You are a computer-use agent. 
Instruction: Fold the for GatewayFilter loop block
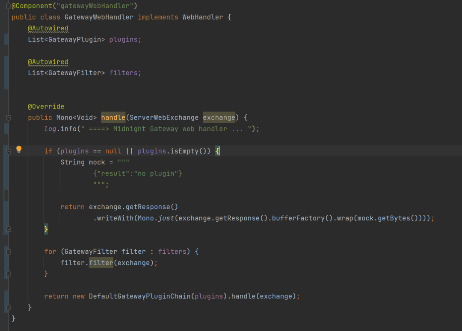(9, 252)
